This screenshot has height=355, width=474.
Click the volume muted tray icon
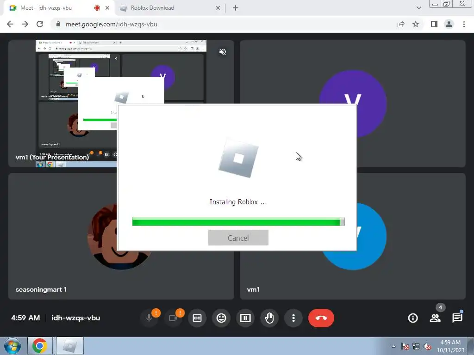tap(427, 346)
